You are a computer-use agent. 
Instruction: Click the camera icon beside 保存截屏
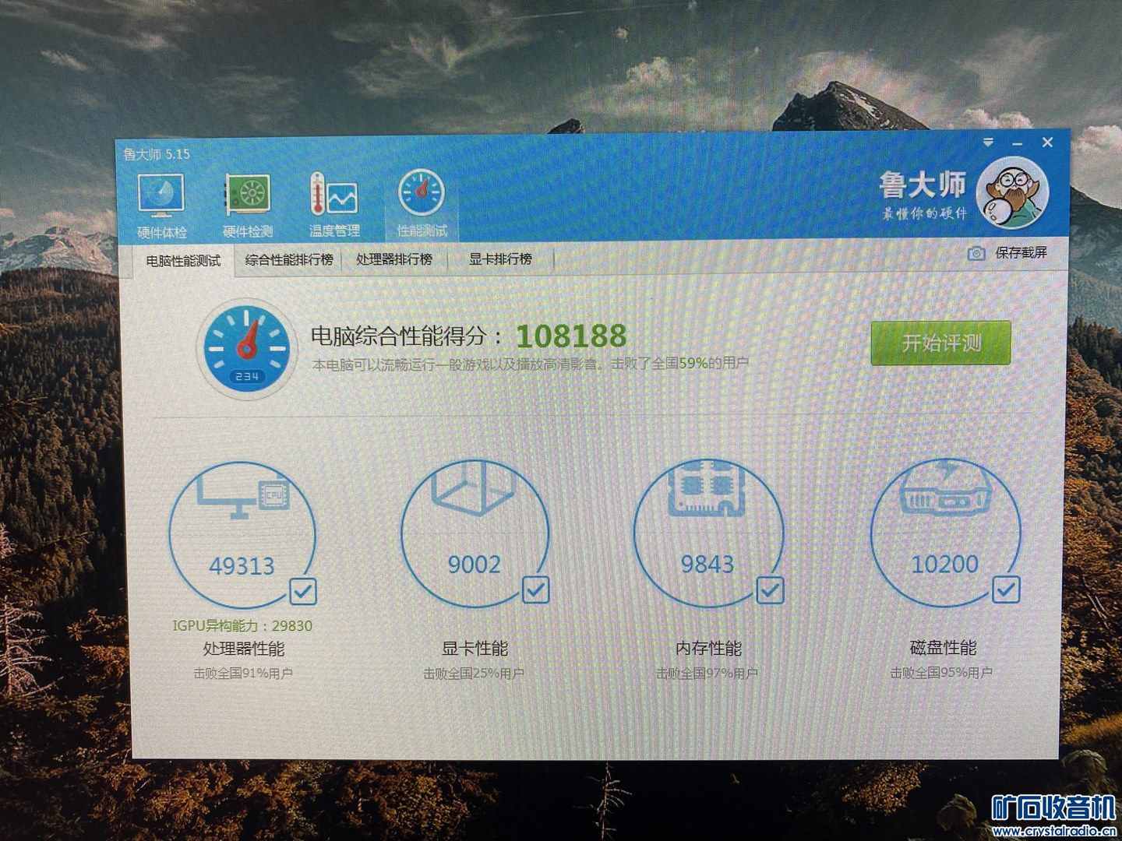point(976,253)
